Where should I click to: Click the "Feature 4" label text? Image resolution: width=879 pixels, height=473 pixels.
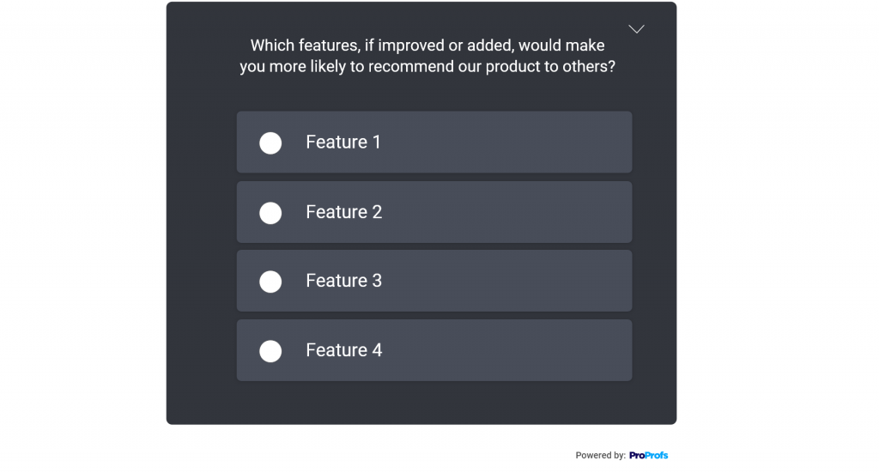(343, 349)
